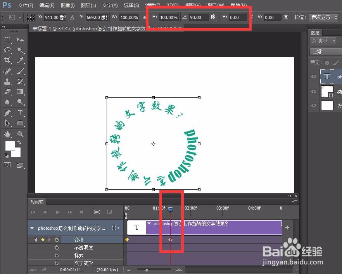Select the Brush tool
This screenshot has height=274, width=342.
pos(20,71)
